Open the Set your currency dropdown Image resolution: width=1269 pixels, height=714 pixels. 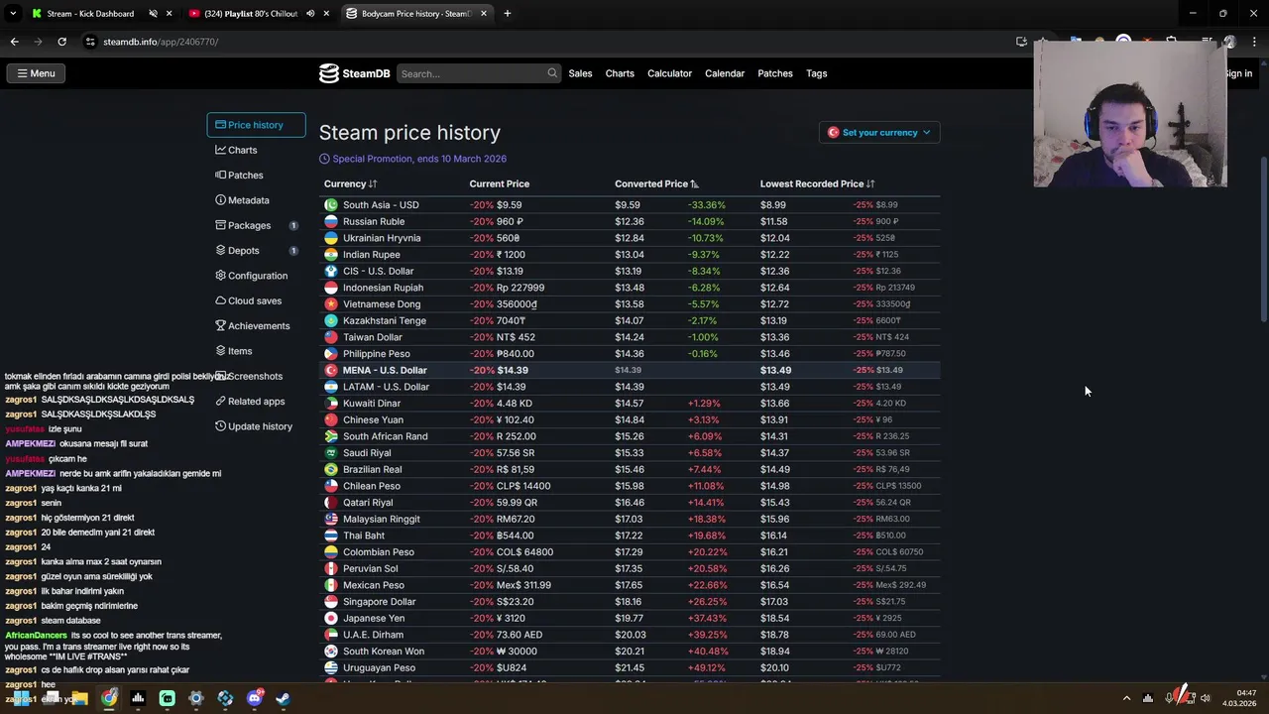coord(879,132)
